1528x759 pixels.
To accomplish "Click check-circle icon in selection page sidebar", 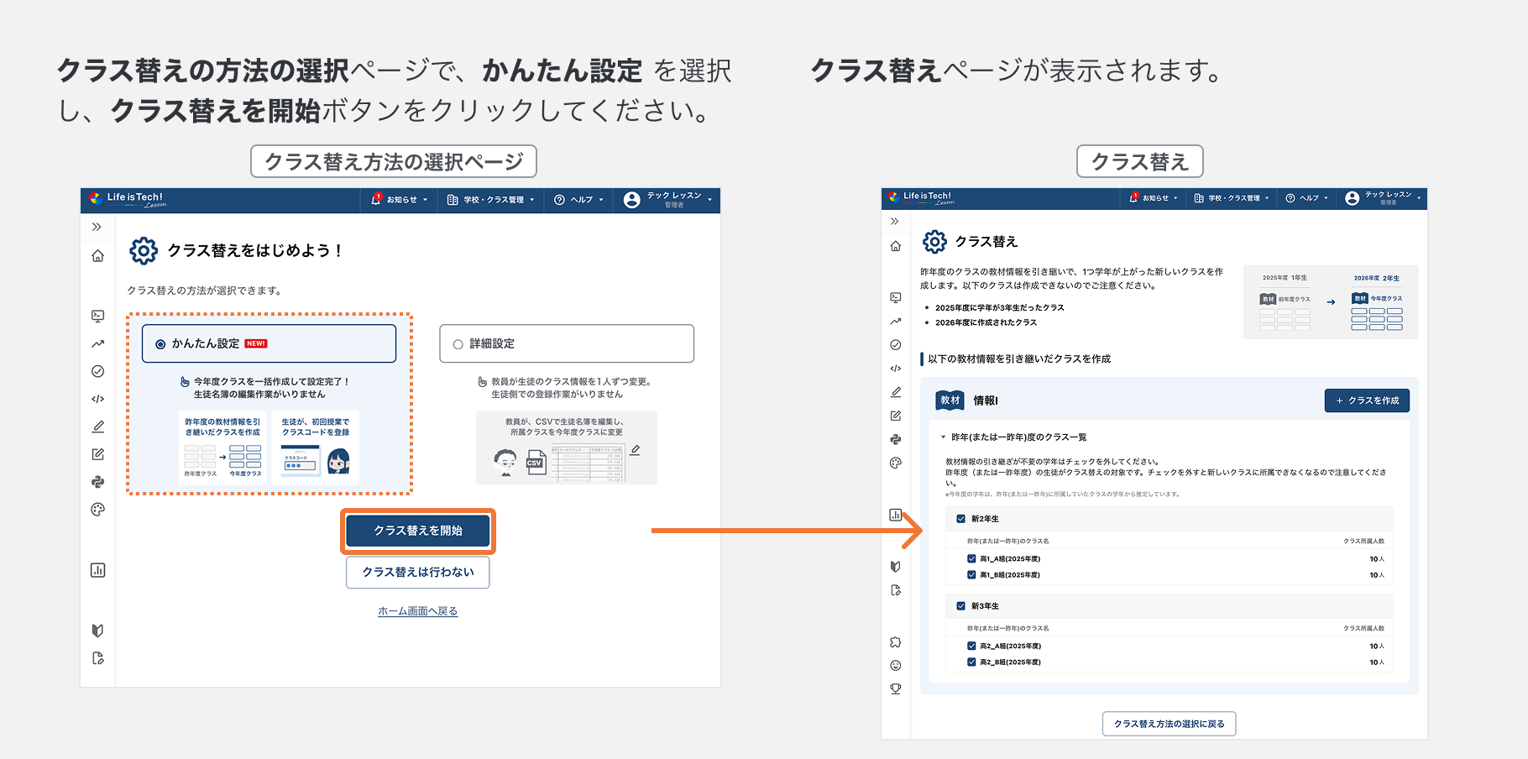I will 97,371.
